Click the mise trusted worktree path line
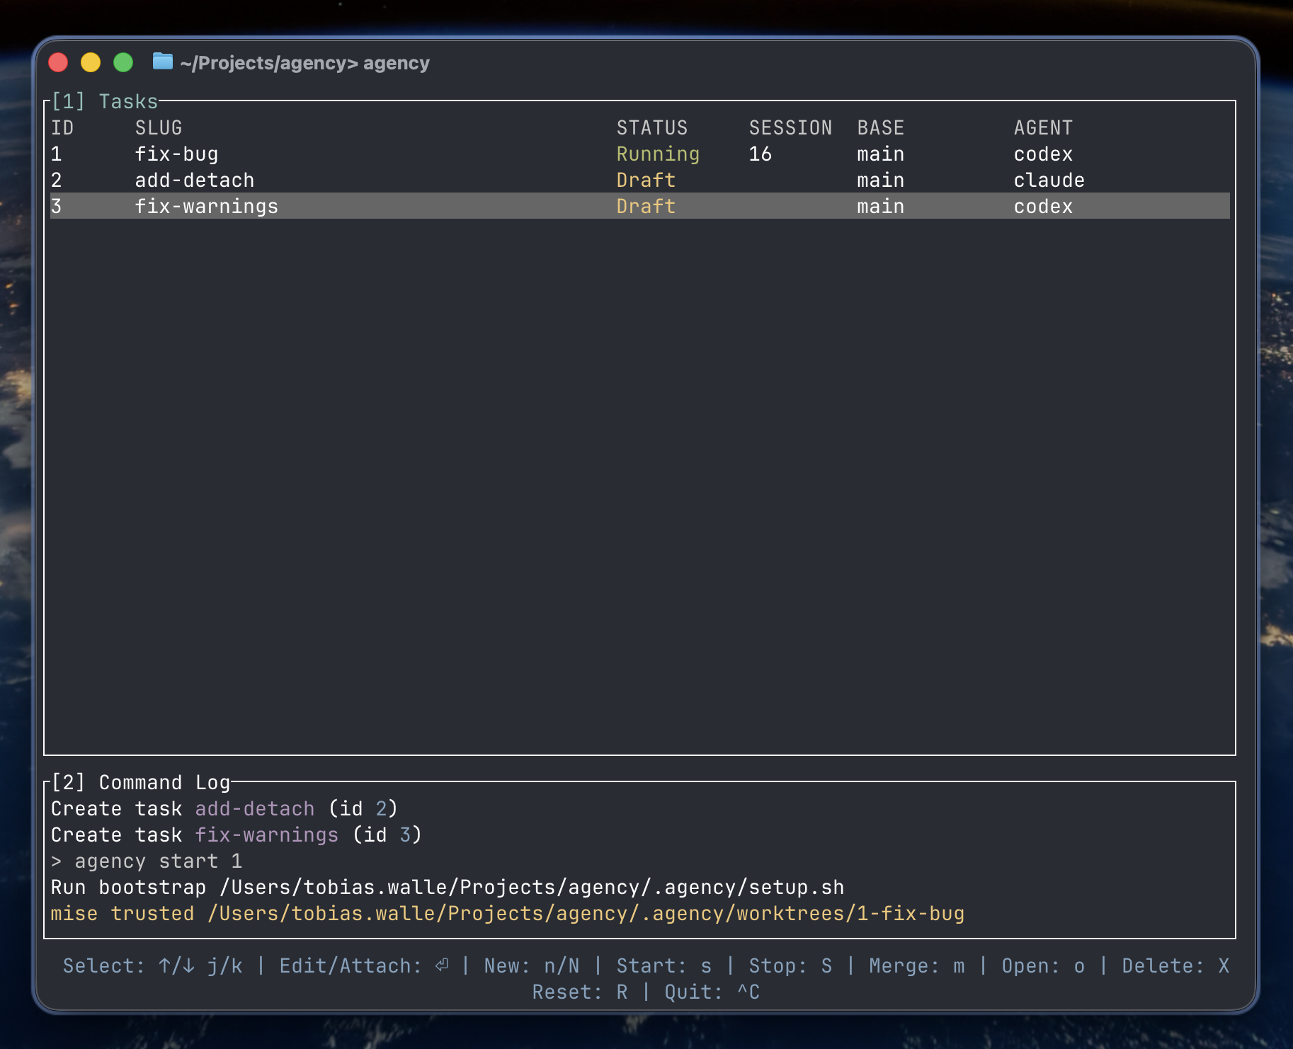Screen dimensions: 1293x1049 [x=508, y=914]
